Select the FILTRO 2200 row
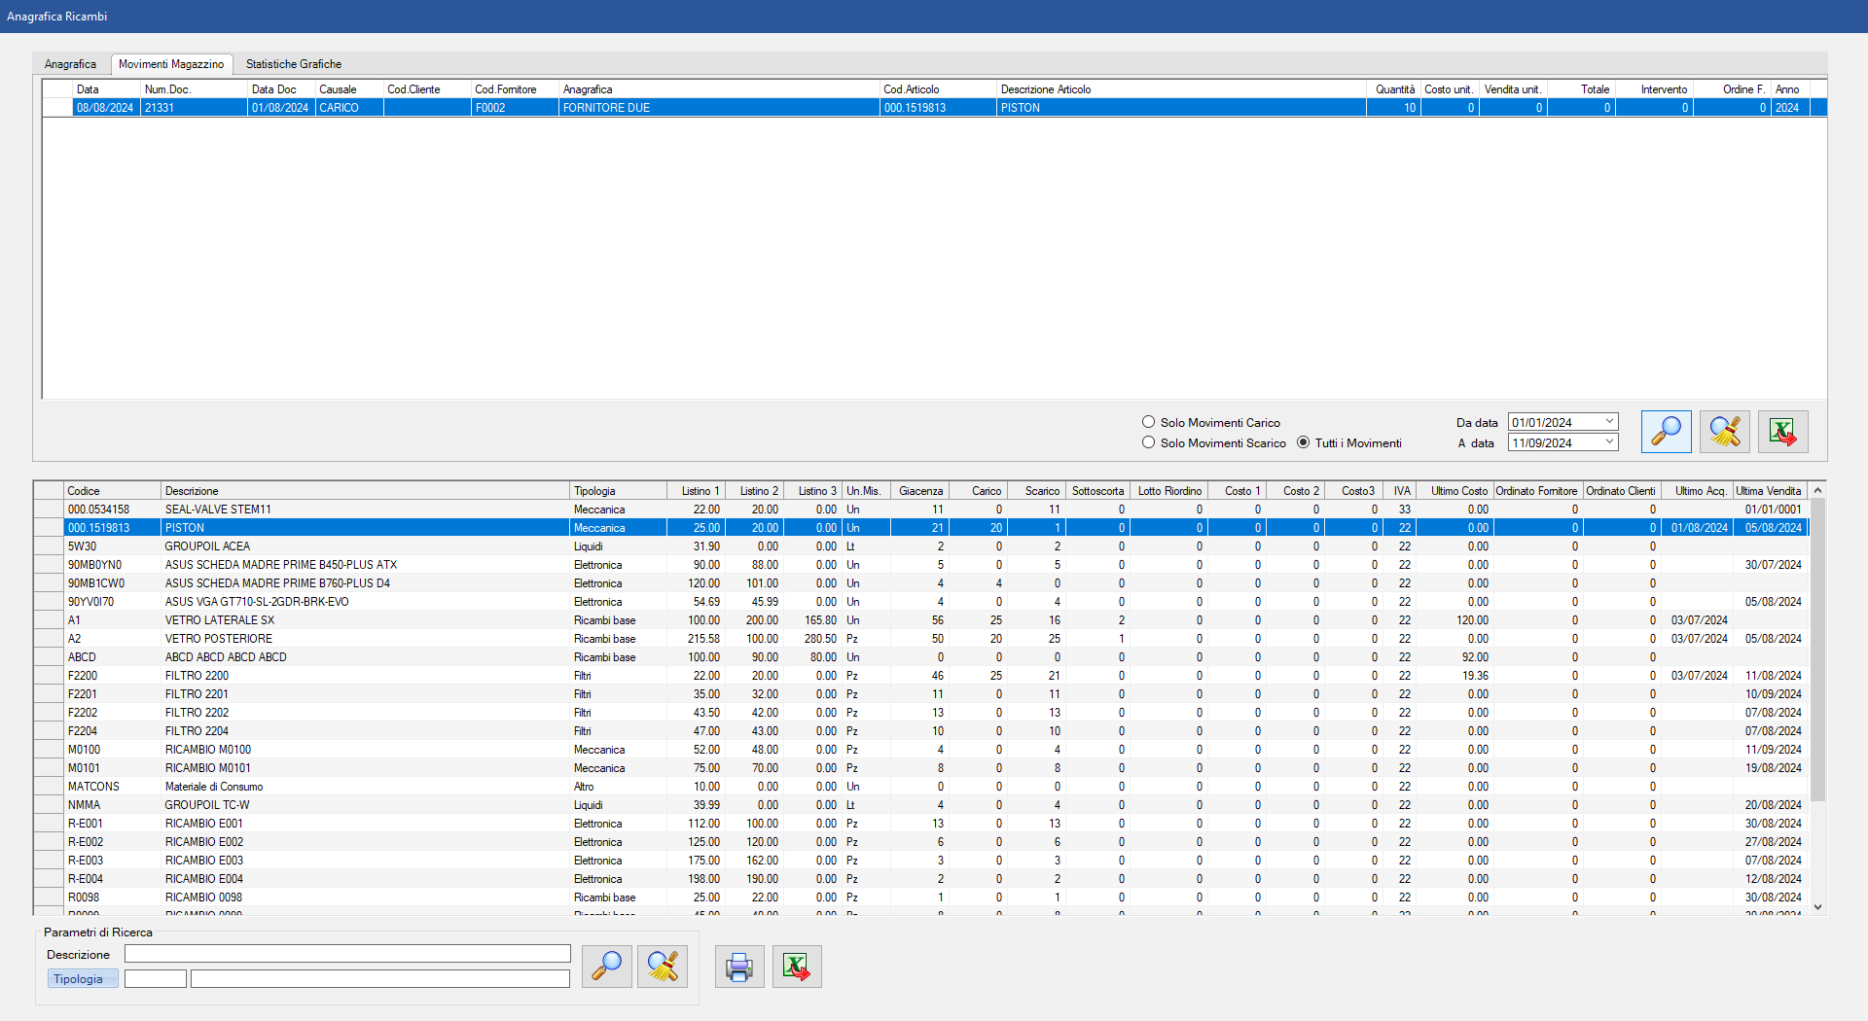 tap(197, 676)
